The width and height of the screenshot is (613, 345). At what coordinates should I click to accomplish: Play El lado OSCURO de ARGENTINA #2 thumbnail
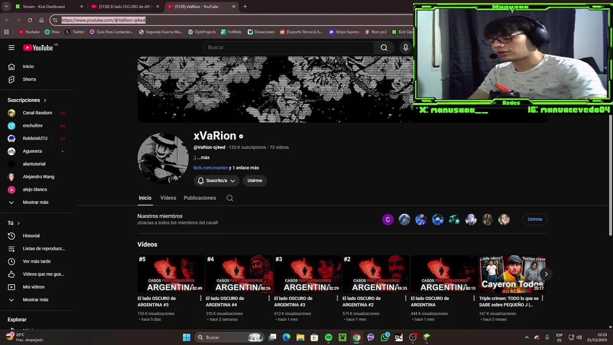click(375, 274)
